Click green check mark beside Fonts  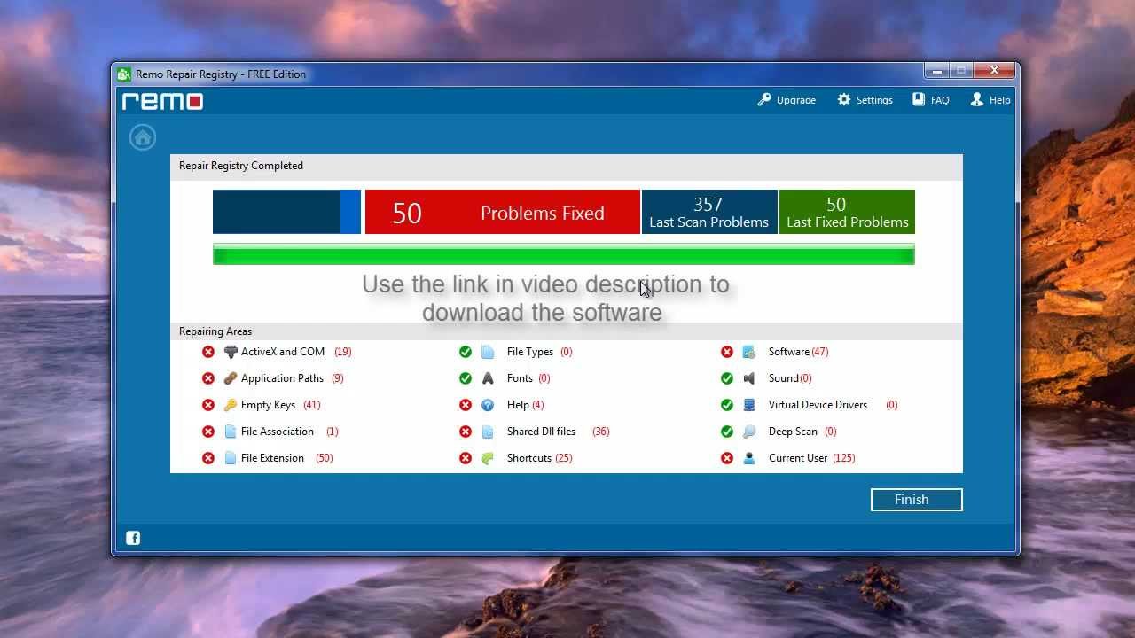pyautogui.click(x=466, y=378)
